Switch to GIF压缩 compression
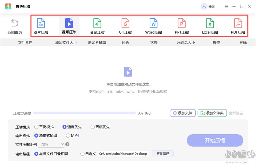The width and height of the screenshot is (256, 164). click(125, 26)
